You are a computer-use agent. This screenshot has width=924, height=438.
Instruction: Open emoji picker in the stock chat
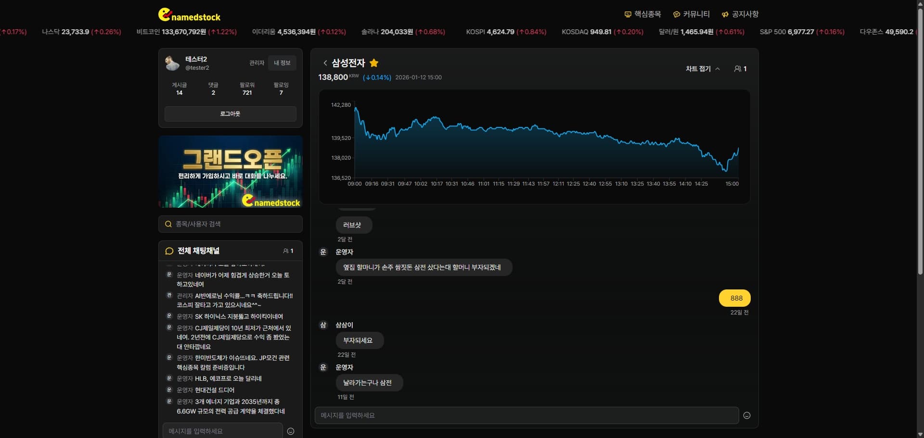point(746,415)
